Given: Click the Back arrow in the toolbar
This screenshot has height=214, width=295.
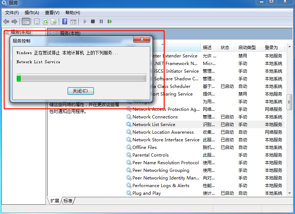Looking at the screenshot, I should [6, 21].
